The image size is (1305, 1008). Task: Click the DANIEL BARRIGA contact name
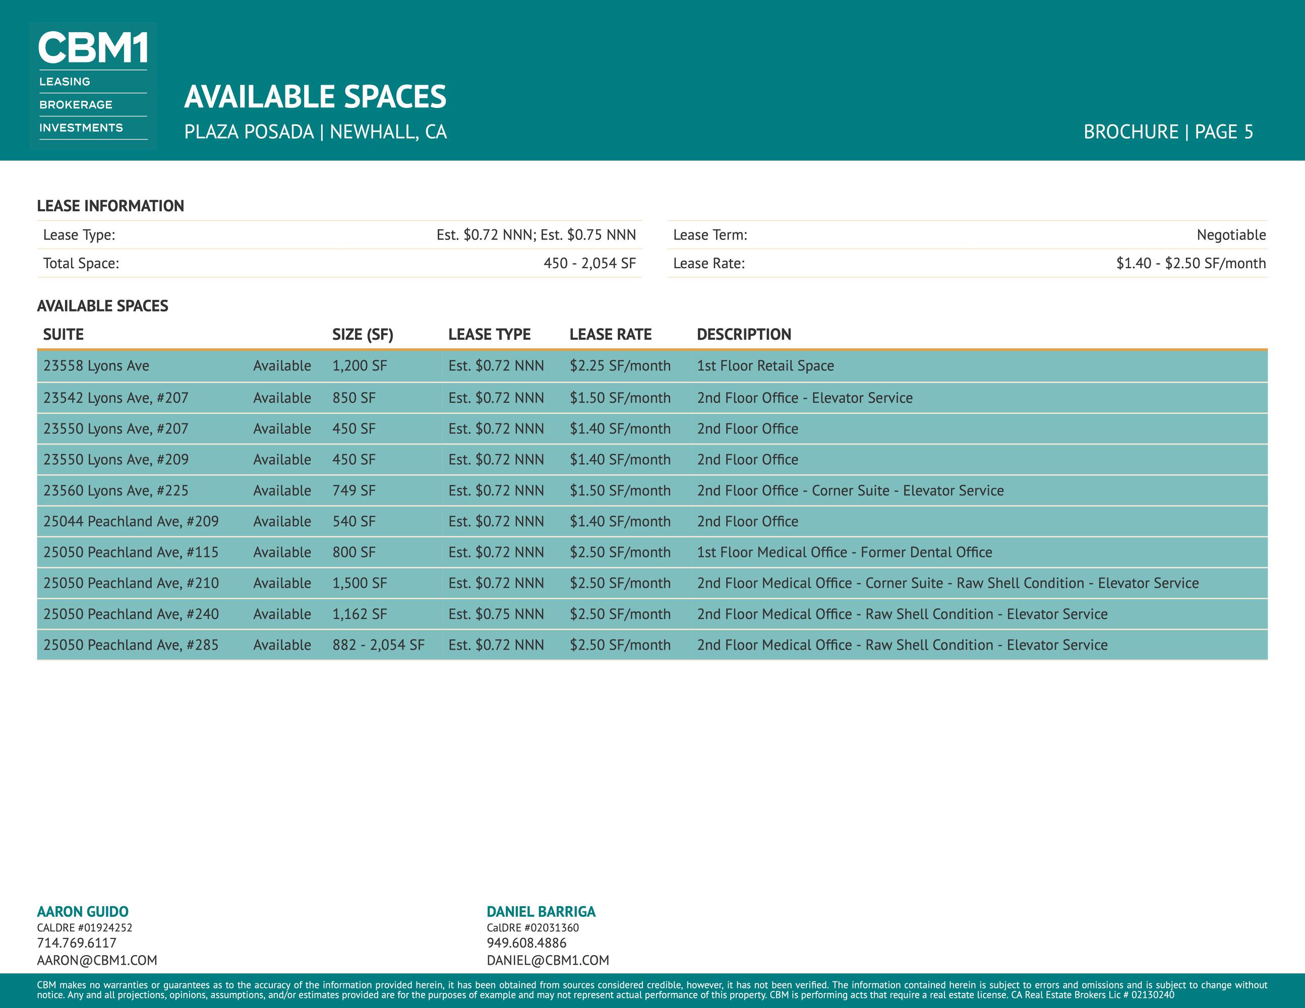coord(540,911)
